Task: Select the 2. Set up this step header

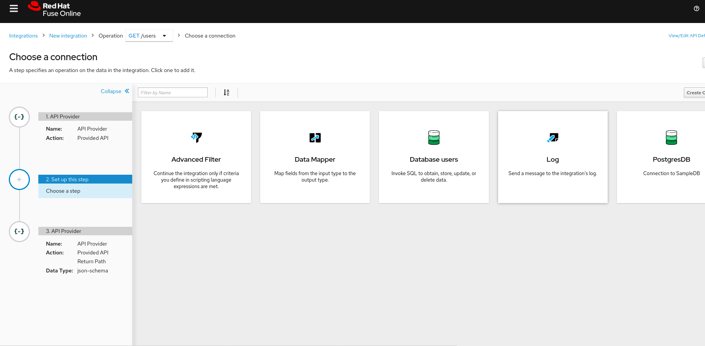Action: point(85,179)
